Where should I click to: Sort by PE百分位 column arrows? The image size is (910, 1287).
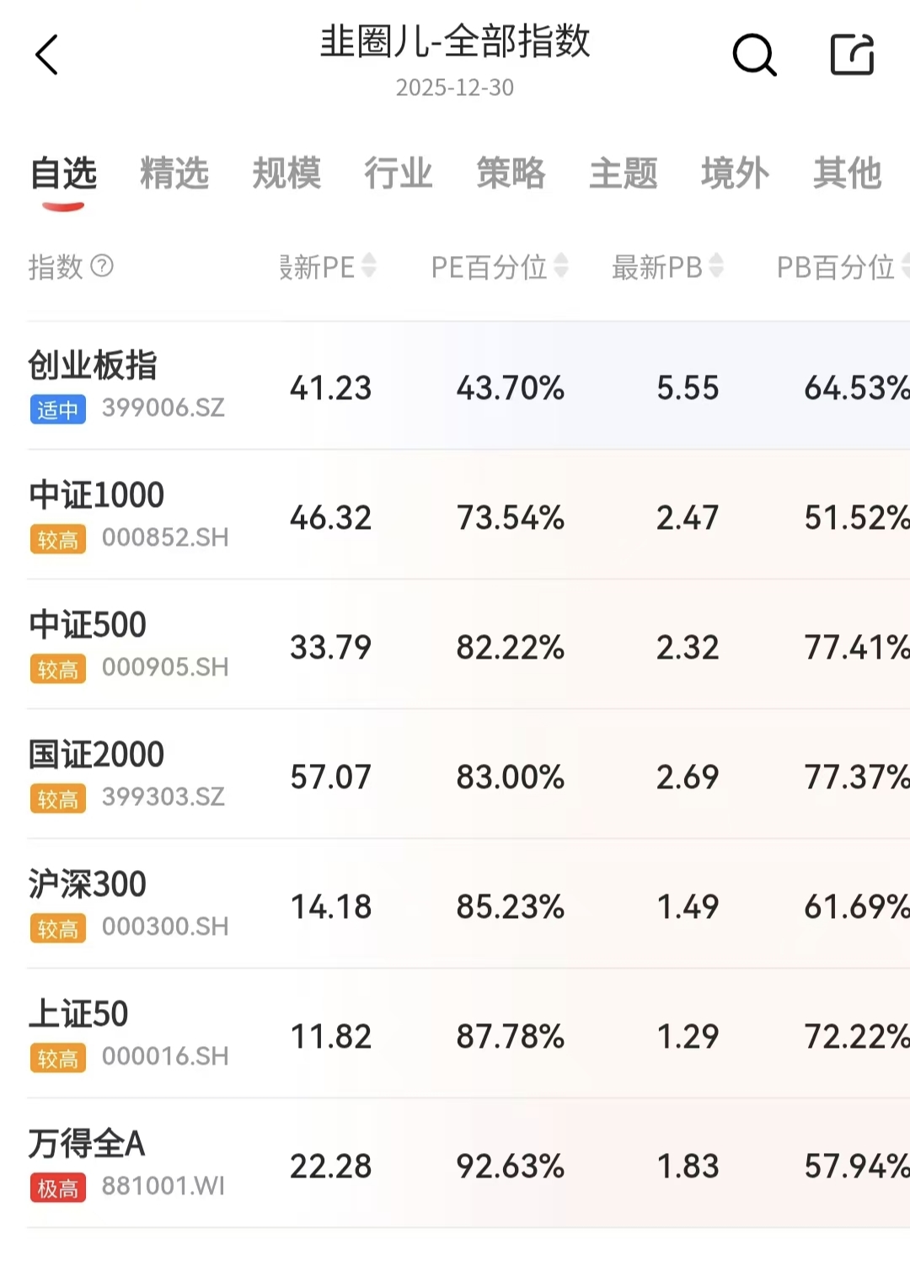point(560,266)
